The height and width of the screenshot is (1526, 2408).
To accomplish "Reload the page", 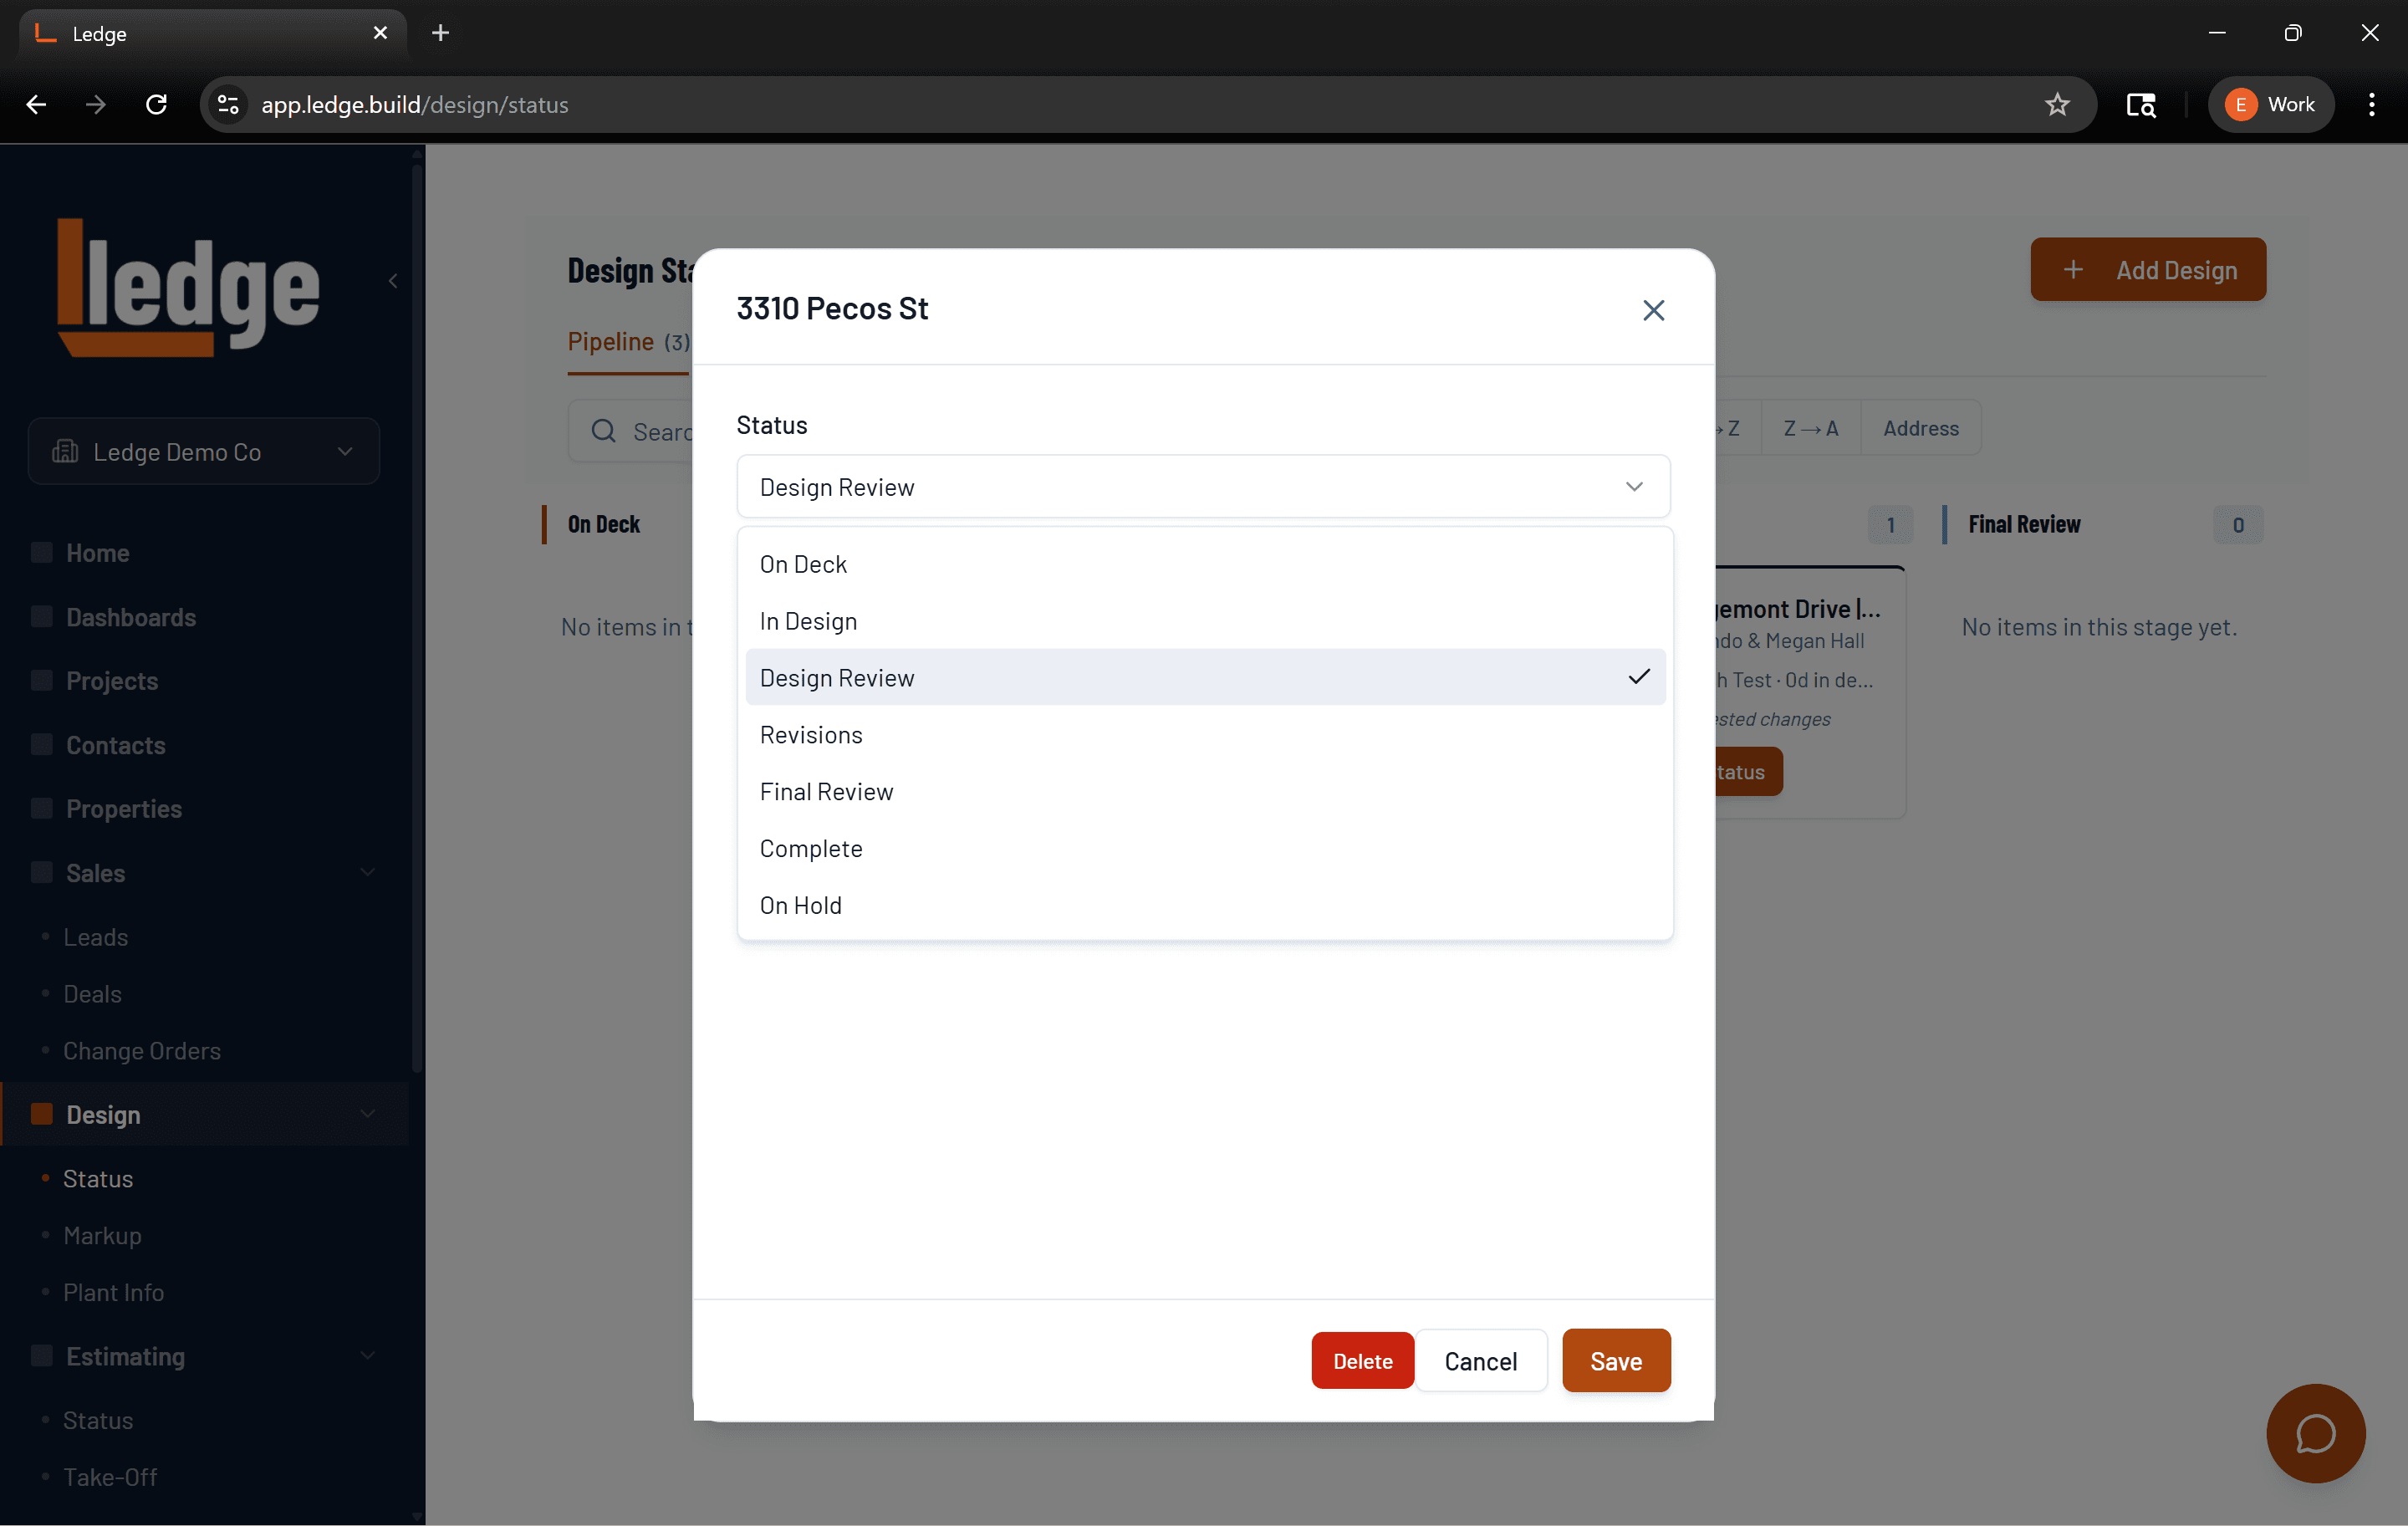I will [156, 104].
